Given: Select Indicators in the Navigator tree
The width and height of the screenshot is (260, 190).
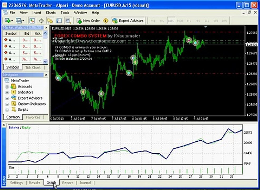Looking at the screenshot, I should pos(26,92).
